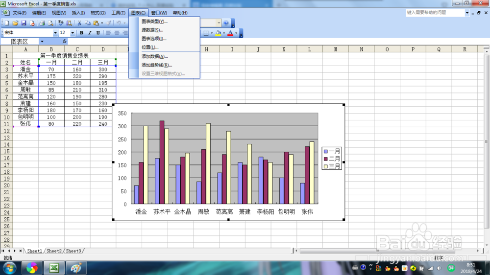Image resolution: width=490 pixels, height=275 pixels.
Task: Save the workbook with the floppy icon
Action: click(x=24, y=23)
